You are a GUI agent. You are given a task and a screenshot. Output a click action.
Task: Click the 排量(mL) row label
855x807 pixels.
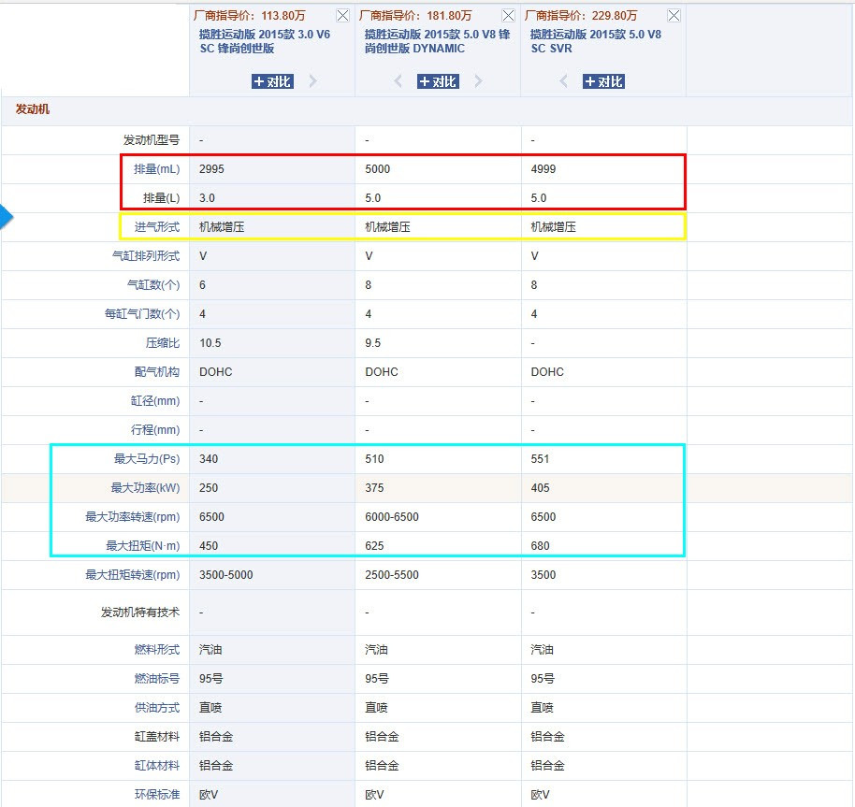[x=156, y=169]
